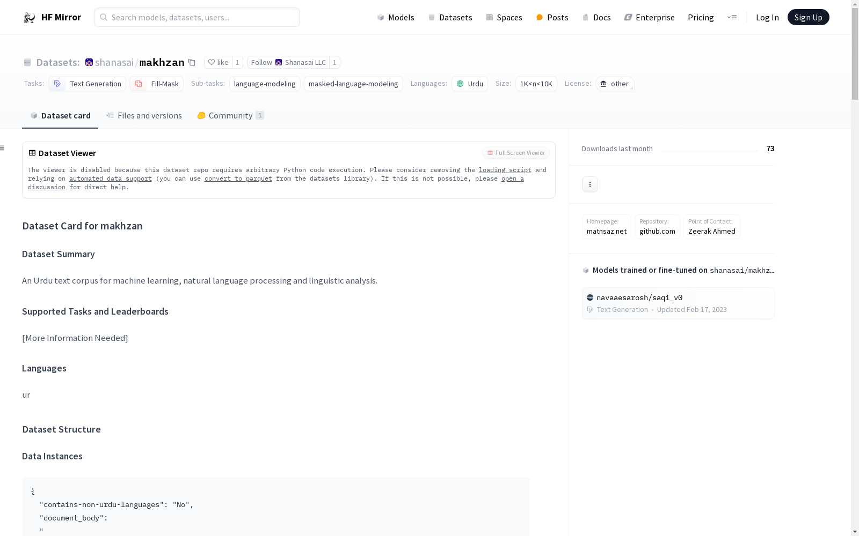The image size is (859, 536).
Task: Click the search models input field
Action: tap(197, 17)
